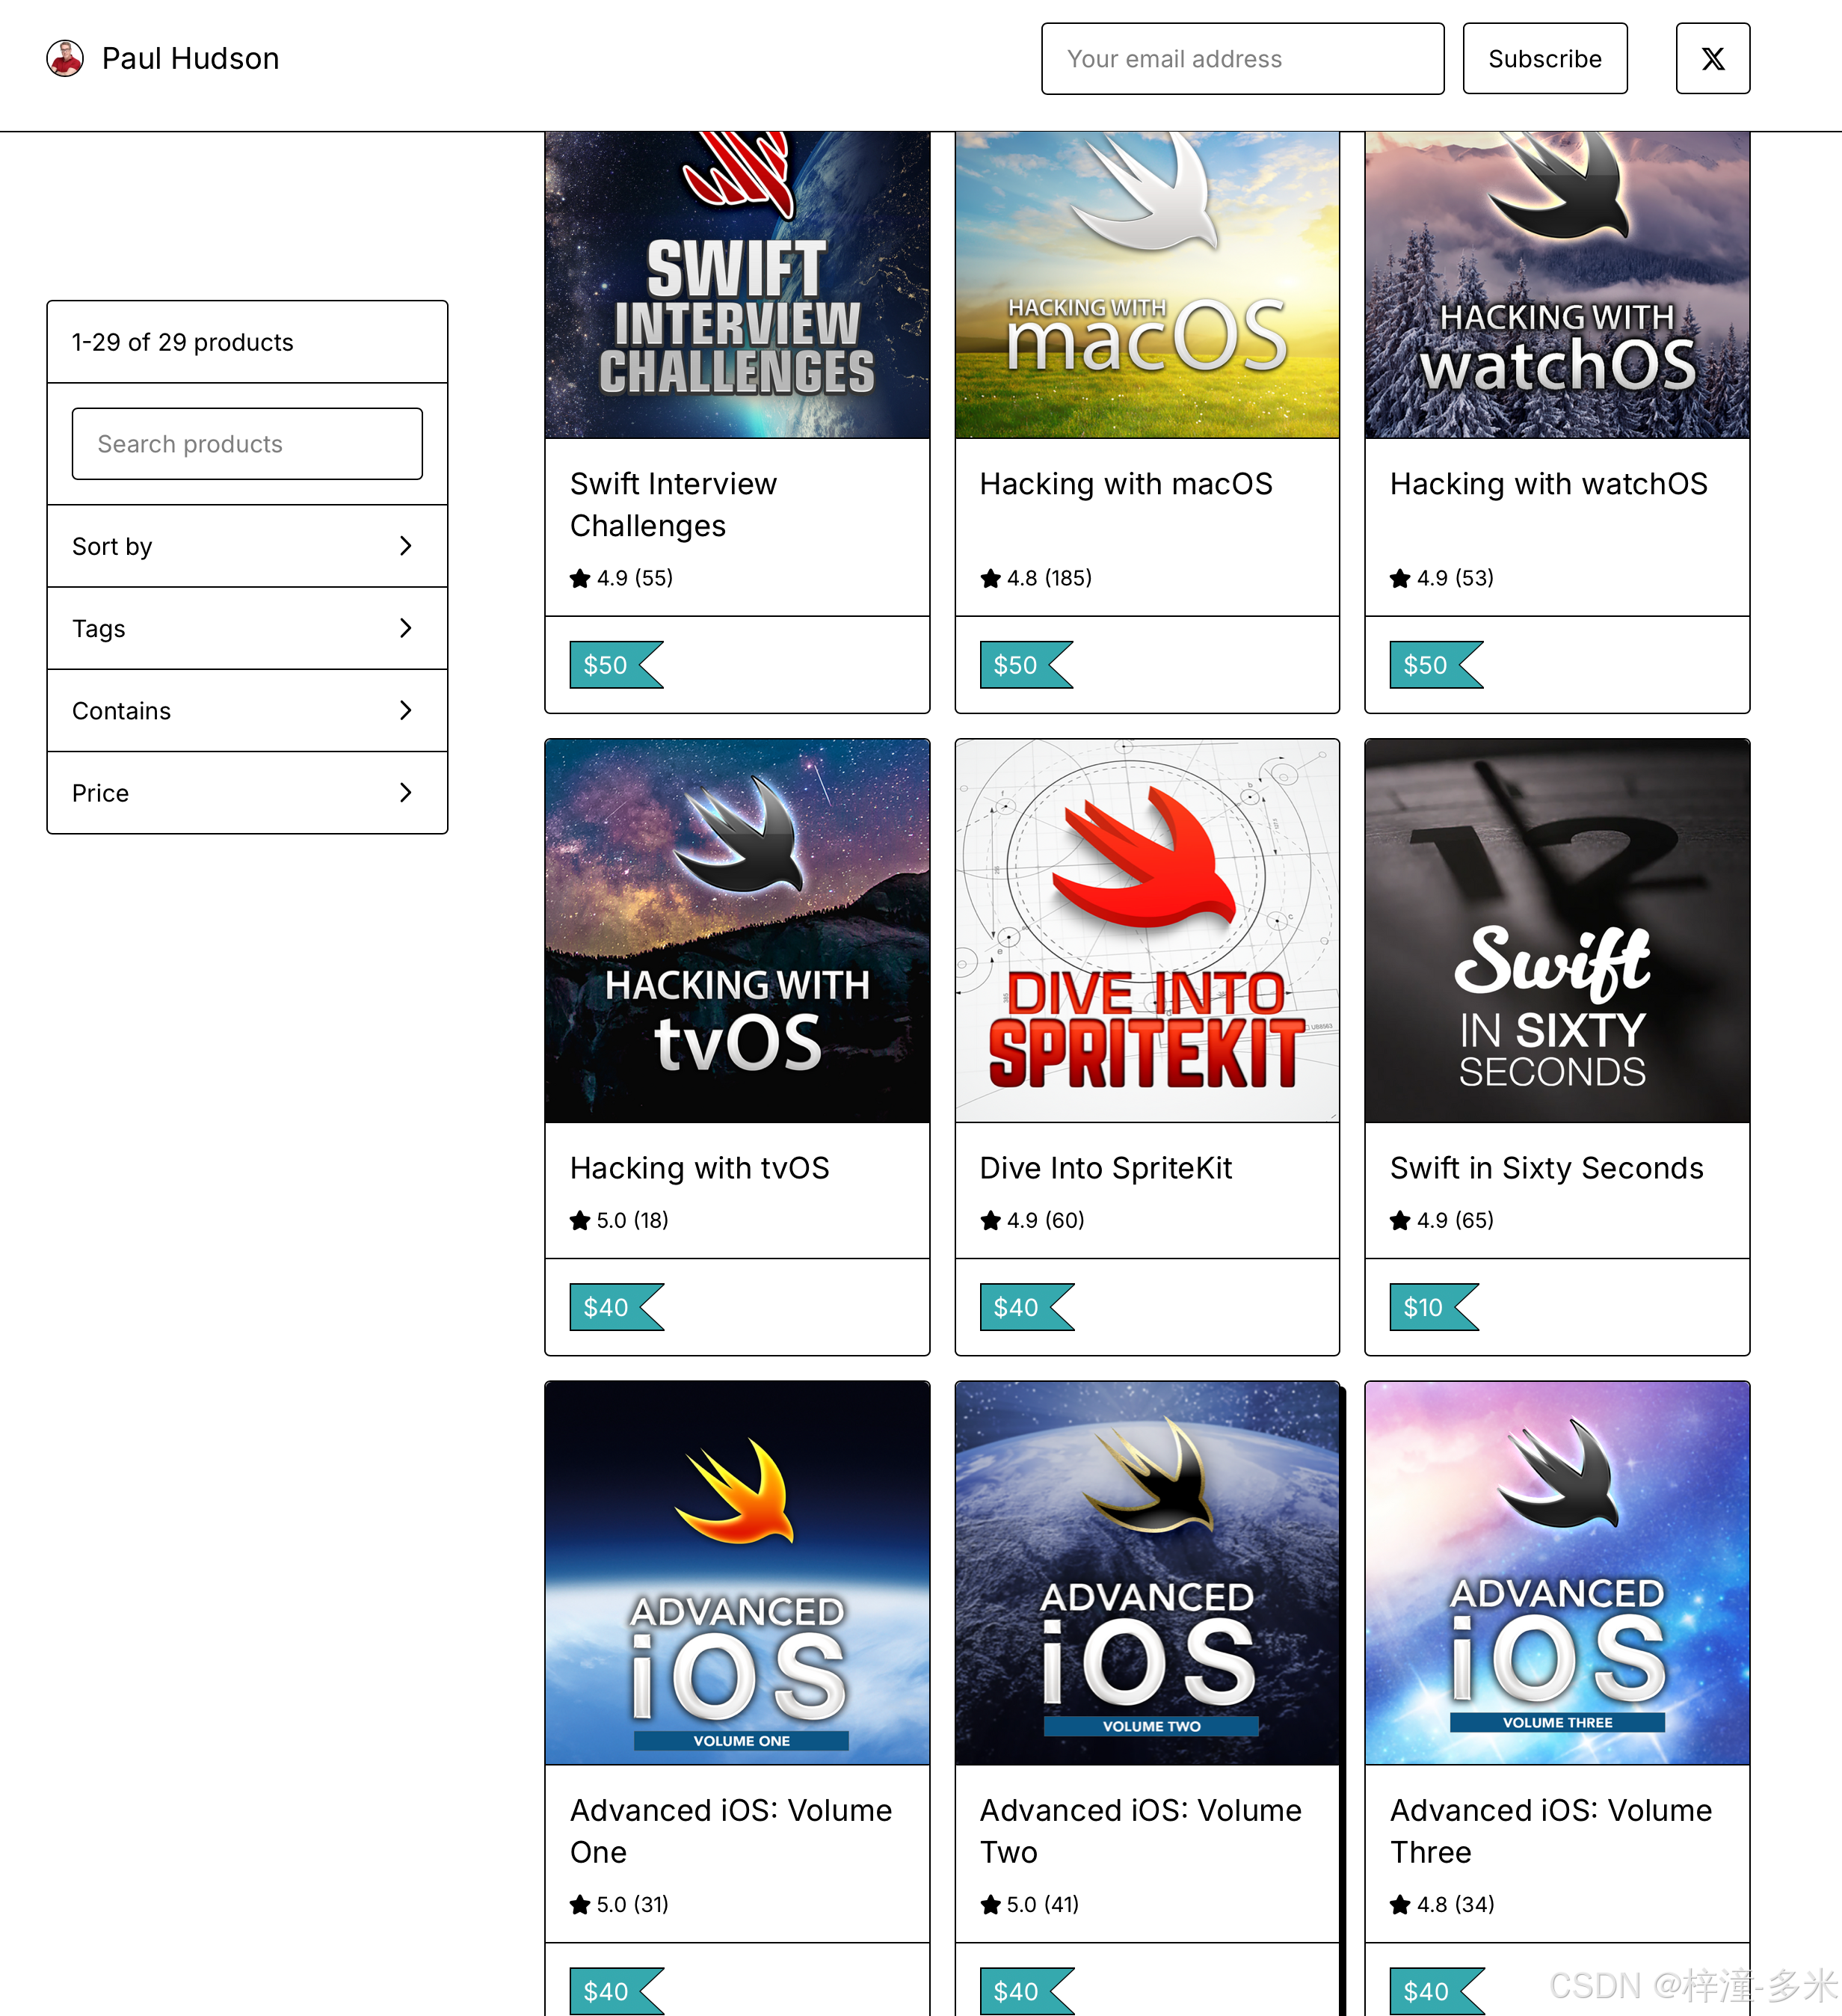Select the Advanced iOS Volume Three cover

point(1556,1573)
